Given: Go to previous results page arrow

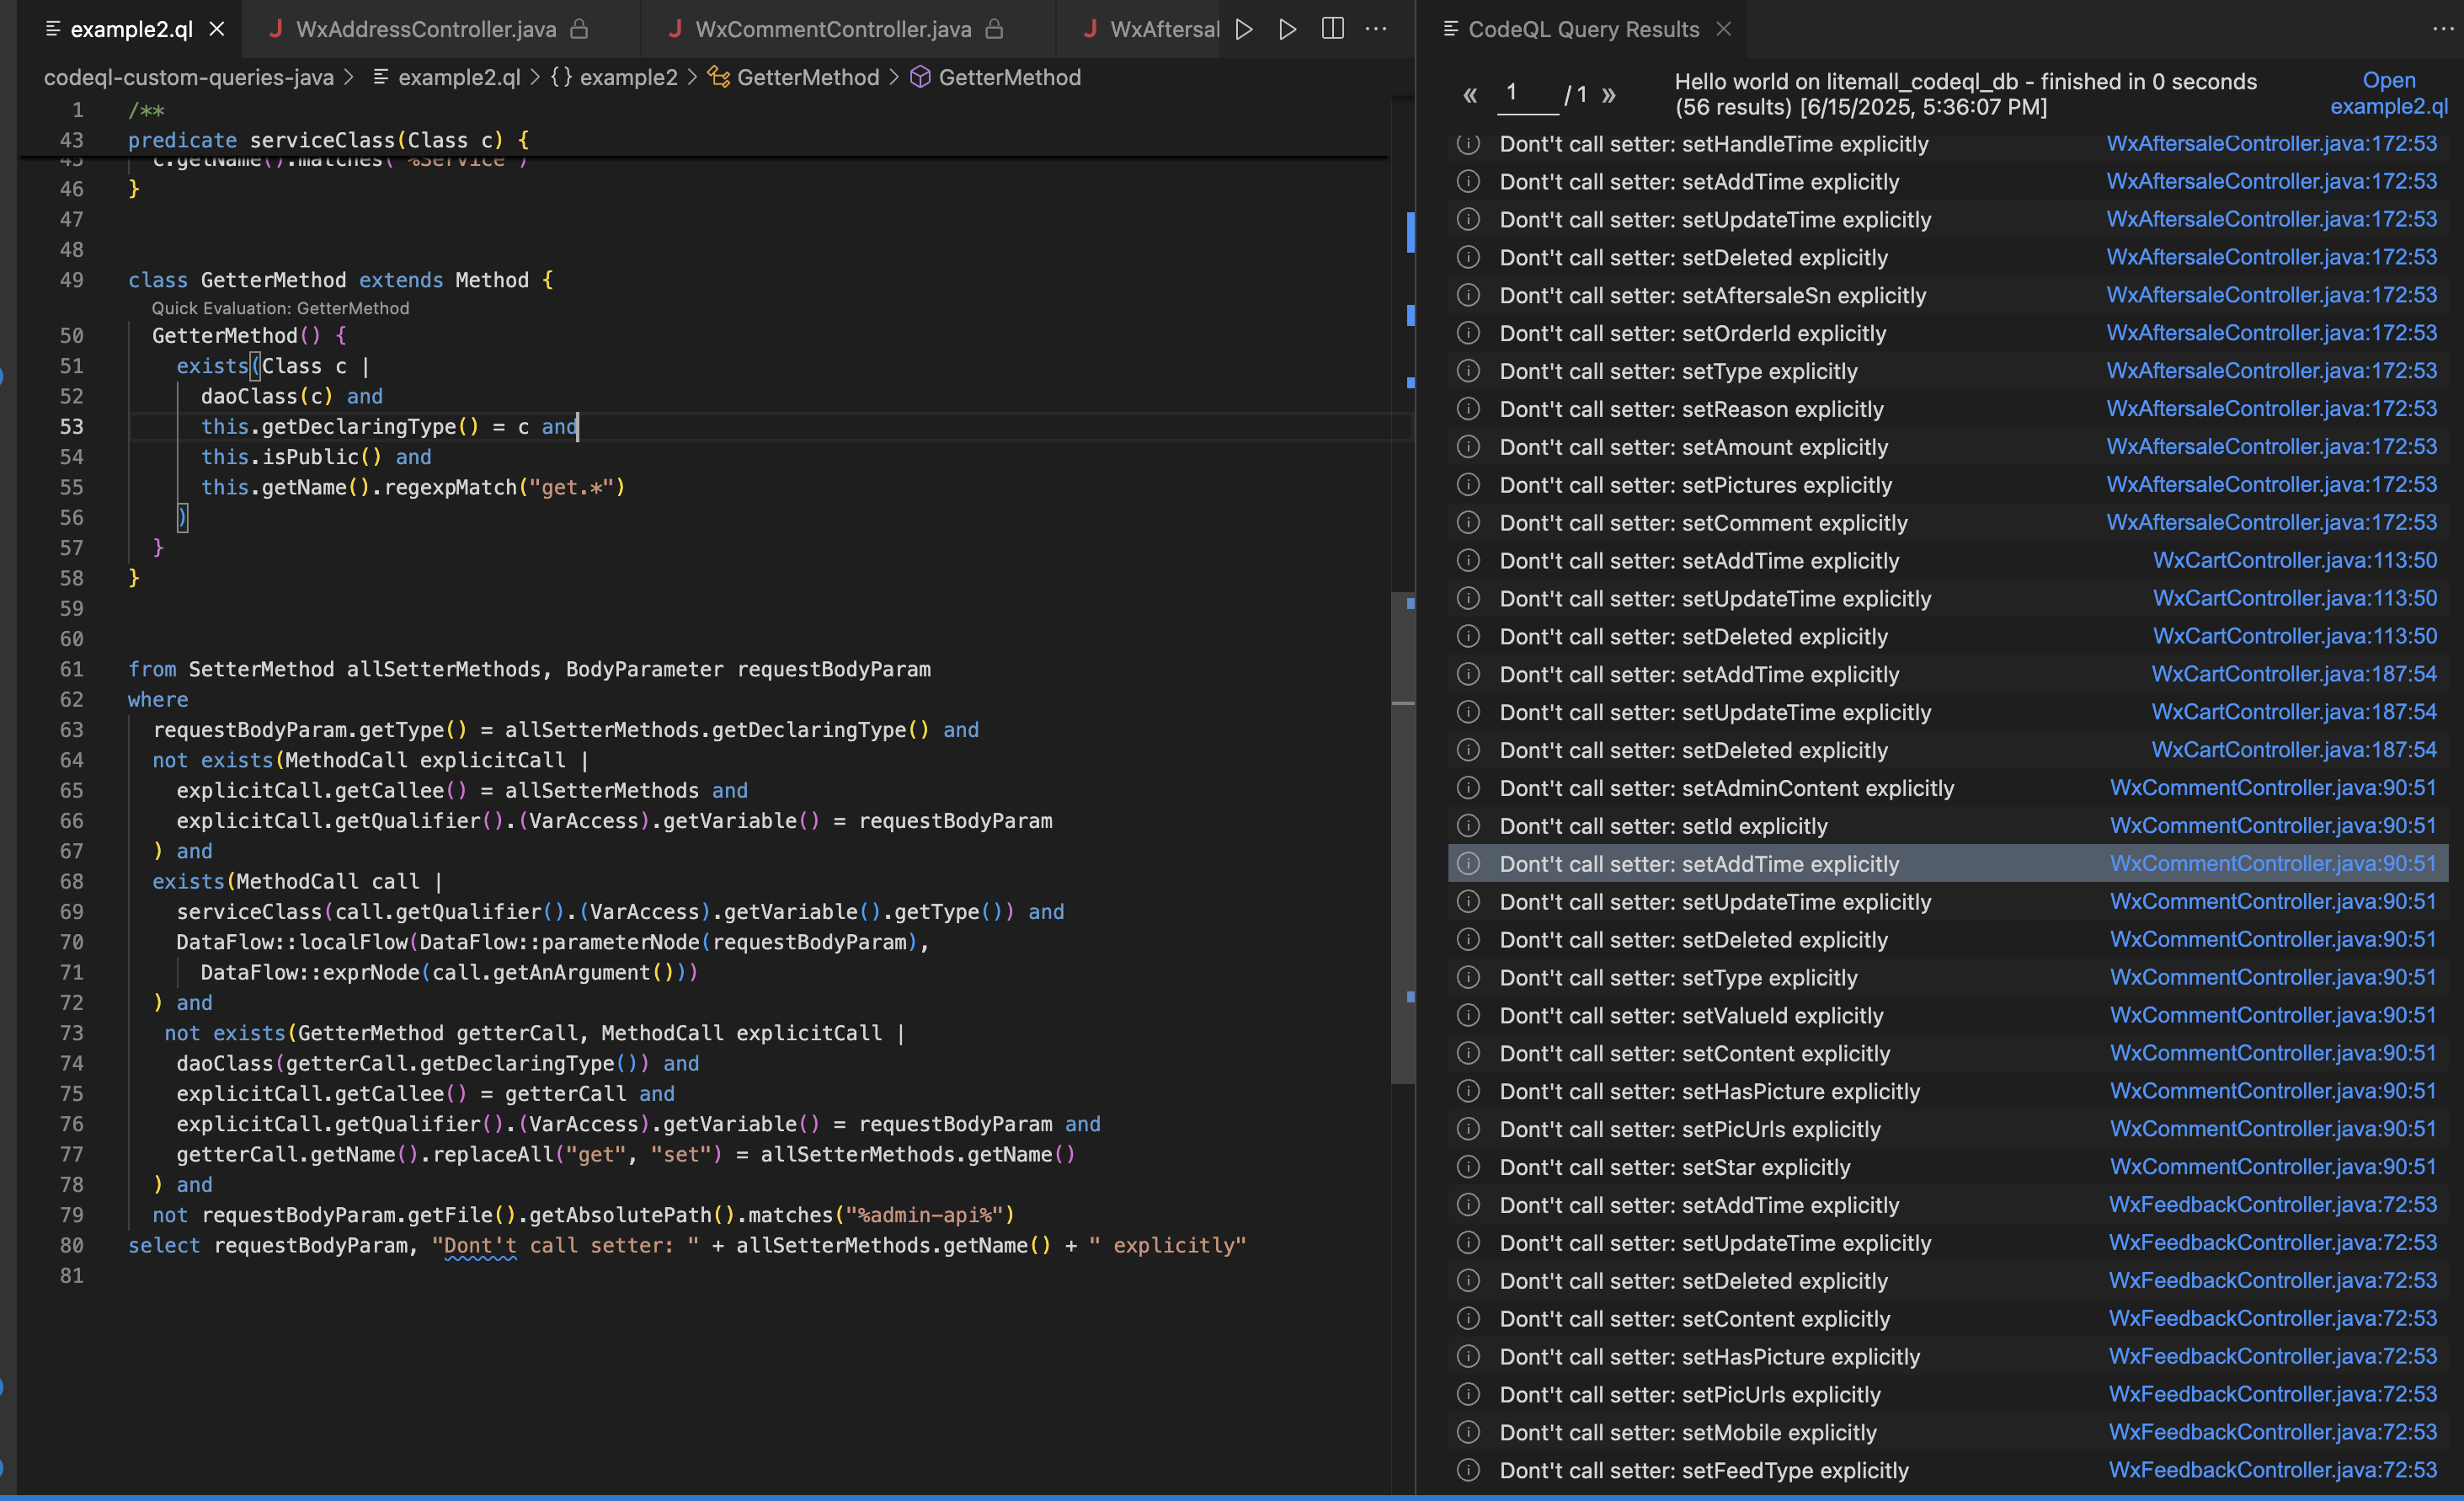Looking at the screenshot, I should tap(1470, 95).
